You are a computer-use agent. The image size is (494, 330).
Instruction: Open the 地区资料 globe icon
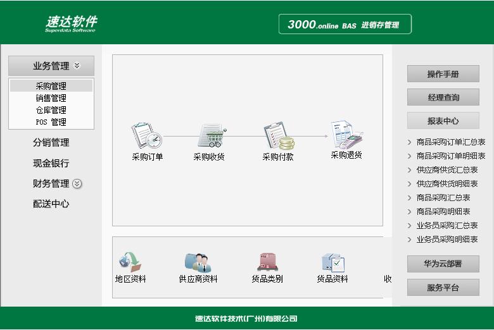(130, 262)
